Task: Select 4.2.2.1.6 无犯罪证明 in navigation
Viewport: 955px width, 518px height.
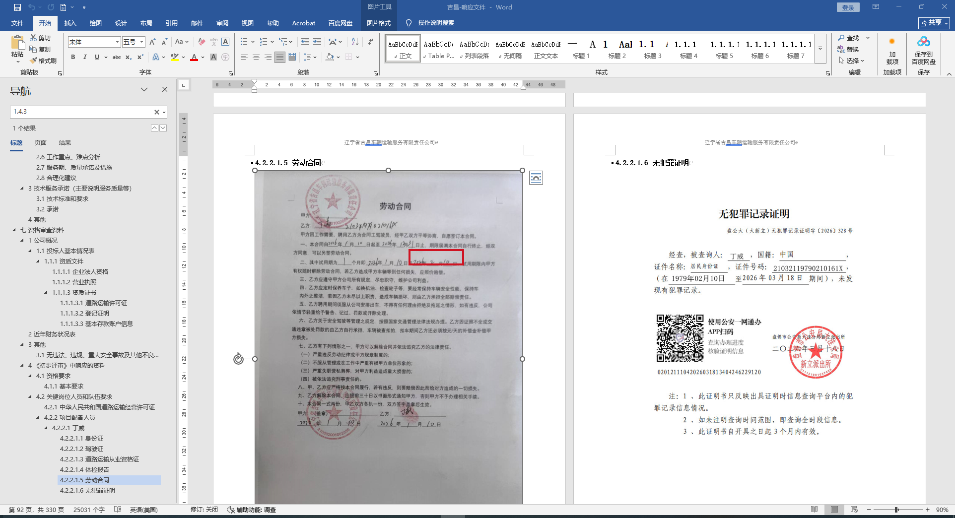Action: (x=87, y=491)
